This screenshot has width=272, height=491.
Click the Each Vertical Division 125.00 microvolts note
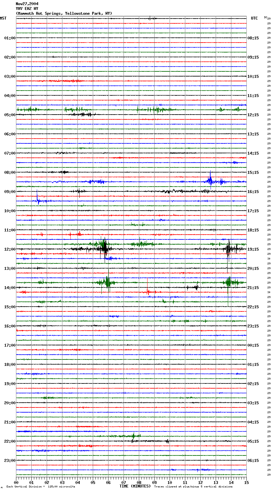pos(41,487)
